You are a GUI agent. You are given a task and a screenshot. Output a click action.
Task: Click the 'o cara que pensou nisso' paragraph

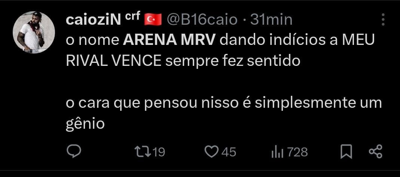pyautogui.click(x=223, y=113)
